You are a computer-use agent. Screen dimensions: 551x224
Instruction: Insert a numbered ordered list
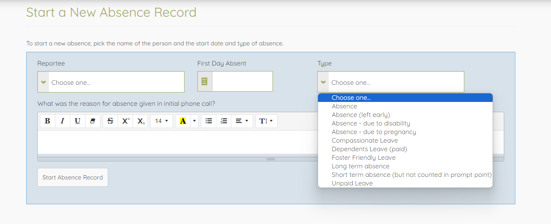click(224, 121)
